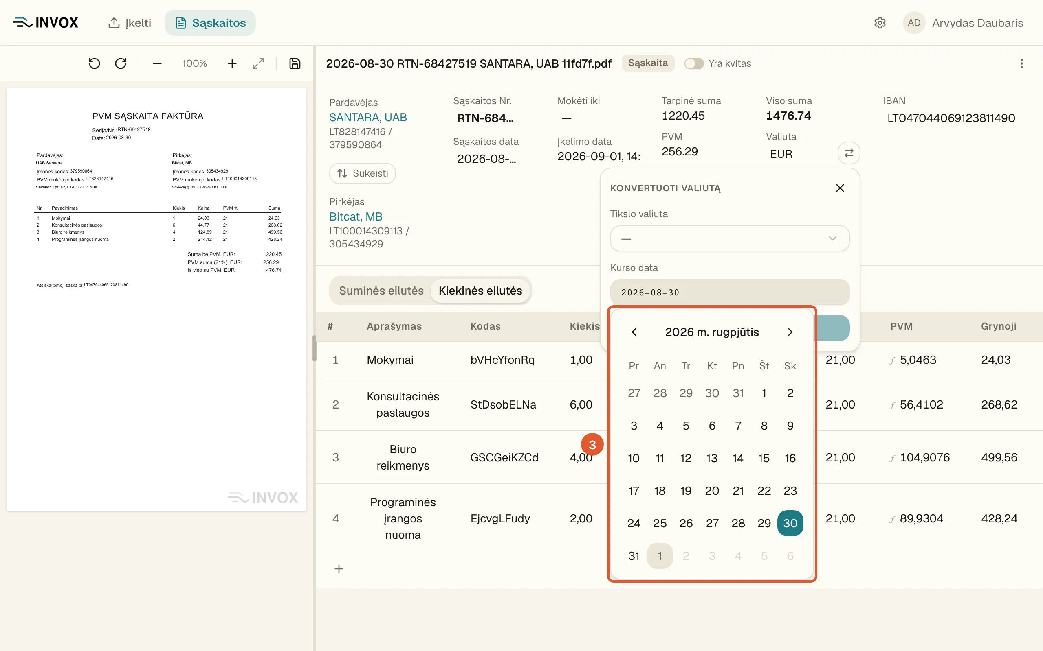Click the formula icon beside 56,4102
Viewport: 1043px width, 651px height.
coord(892,405)
